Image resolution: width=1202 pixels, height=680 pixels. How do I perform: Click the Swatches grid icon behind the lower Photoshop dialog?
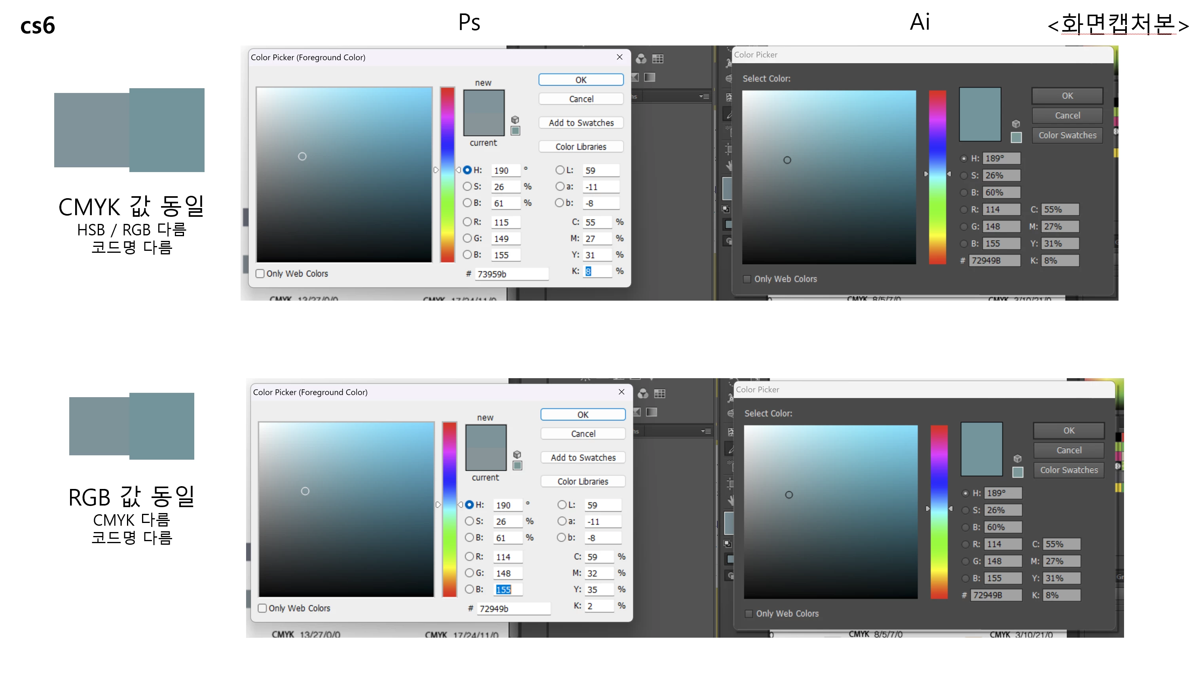click(x=660, y=394)
